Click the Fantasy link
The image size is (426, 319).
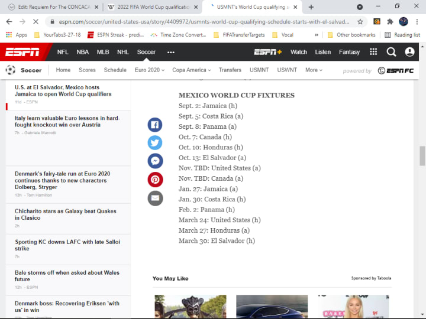point(349,52)
